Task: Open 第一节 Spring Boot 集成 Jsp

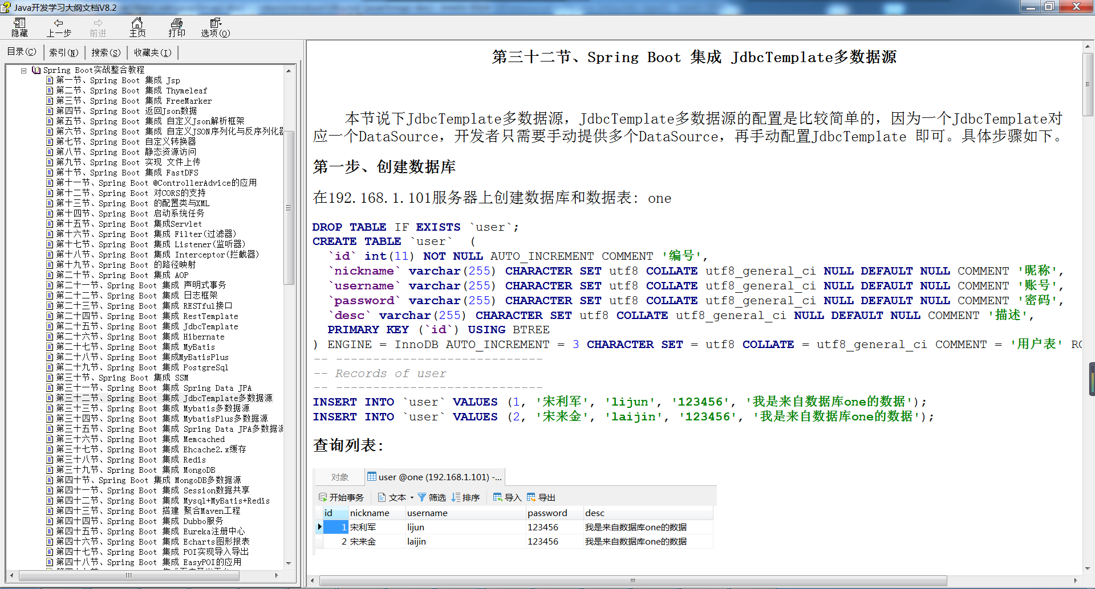Action: [x=117, y=80]
